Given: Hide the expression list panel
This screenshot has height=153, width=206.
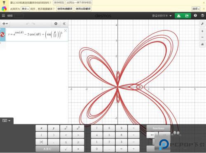Looking at the screenshot, I should pos(64,24).
